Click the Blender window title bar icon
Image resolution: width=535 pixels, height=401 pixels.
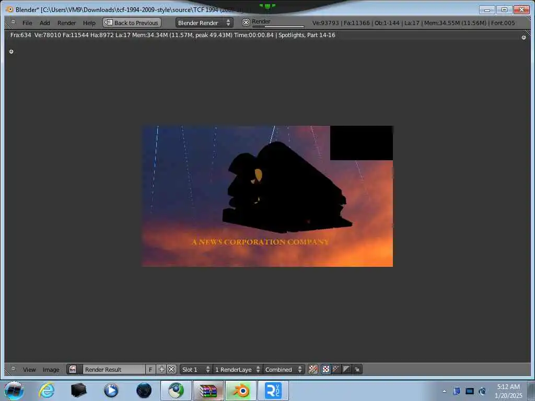tap(10, 9)
